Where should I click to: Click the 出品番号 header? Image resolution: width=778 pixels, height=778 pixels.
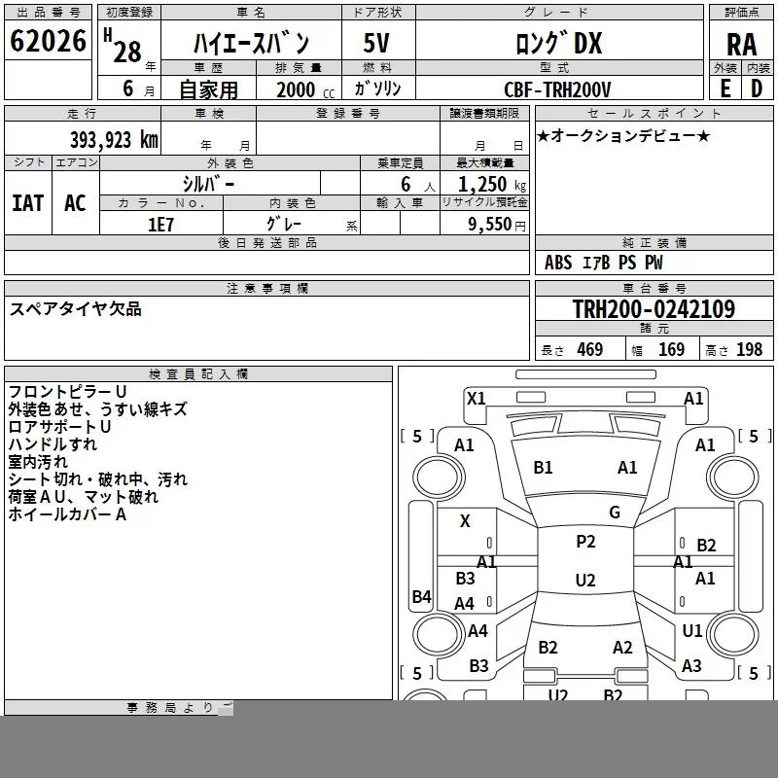[48, 13]
